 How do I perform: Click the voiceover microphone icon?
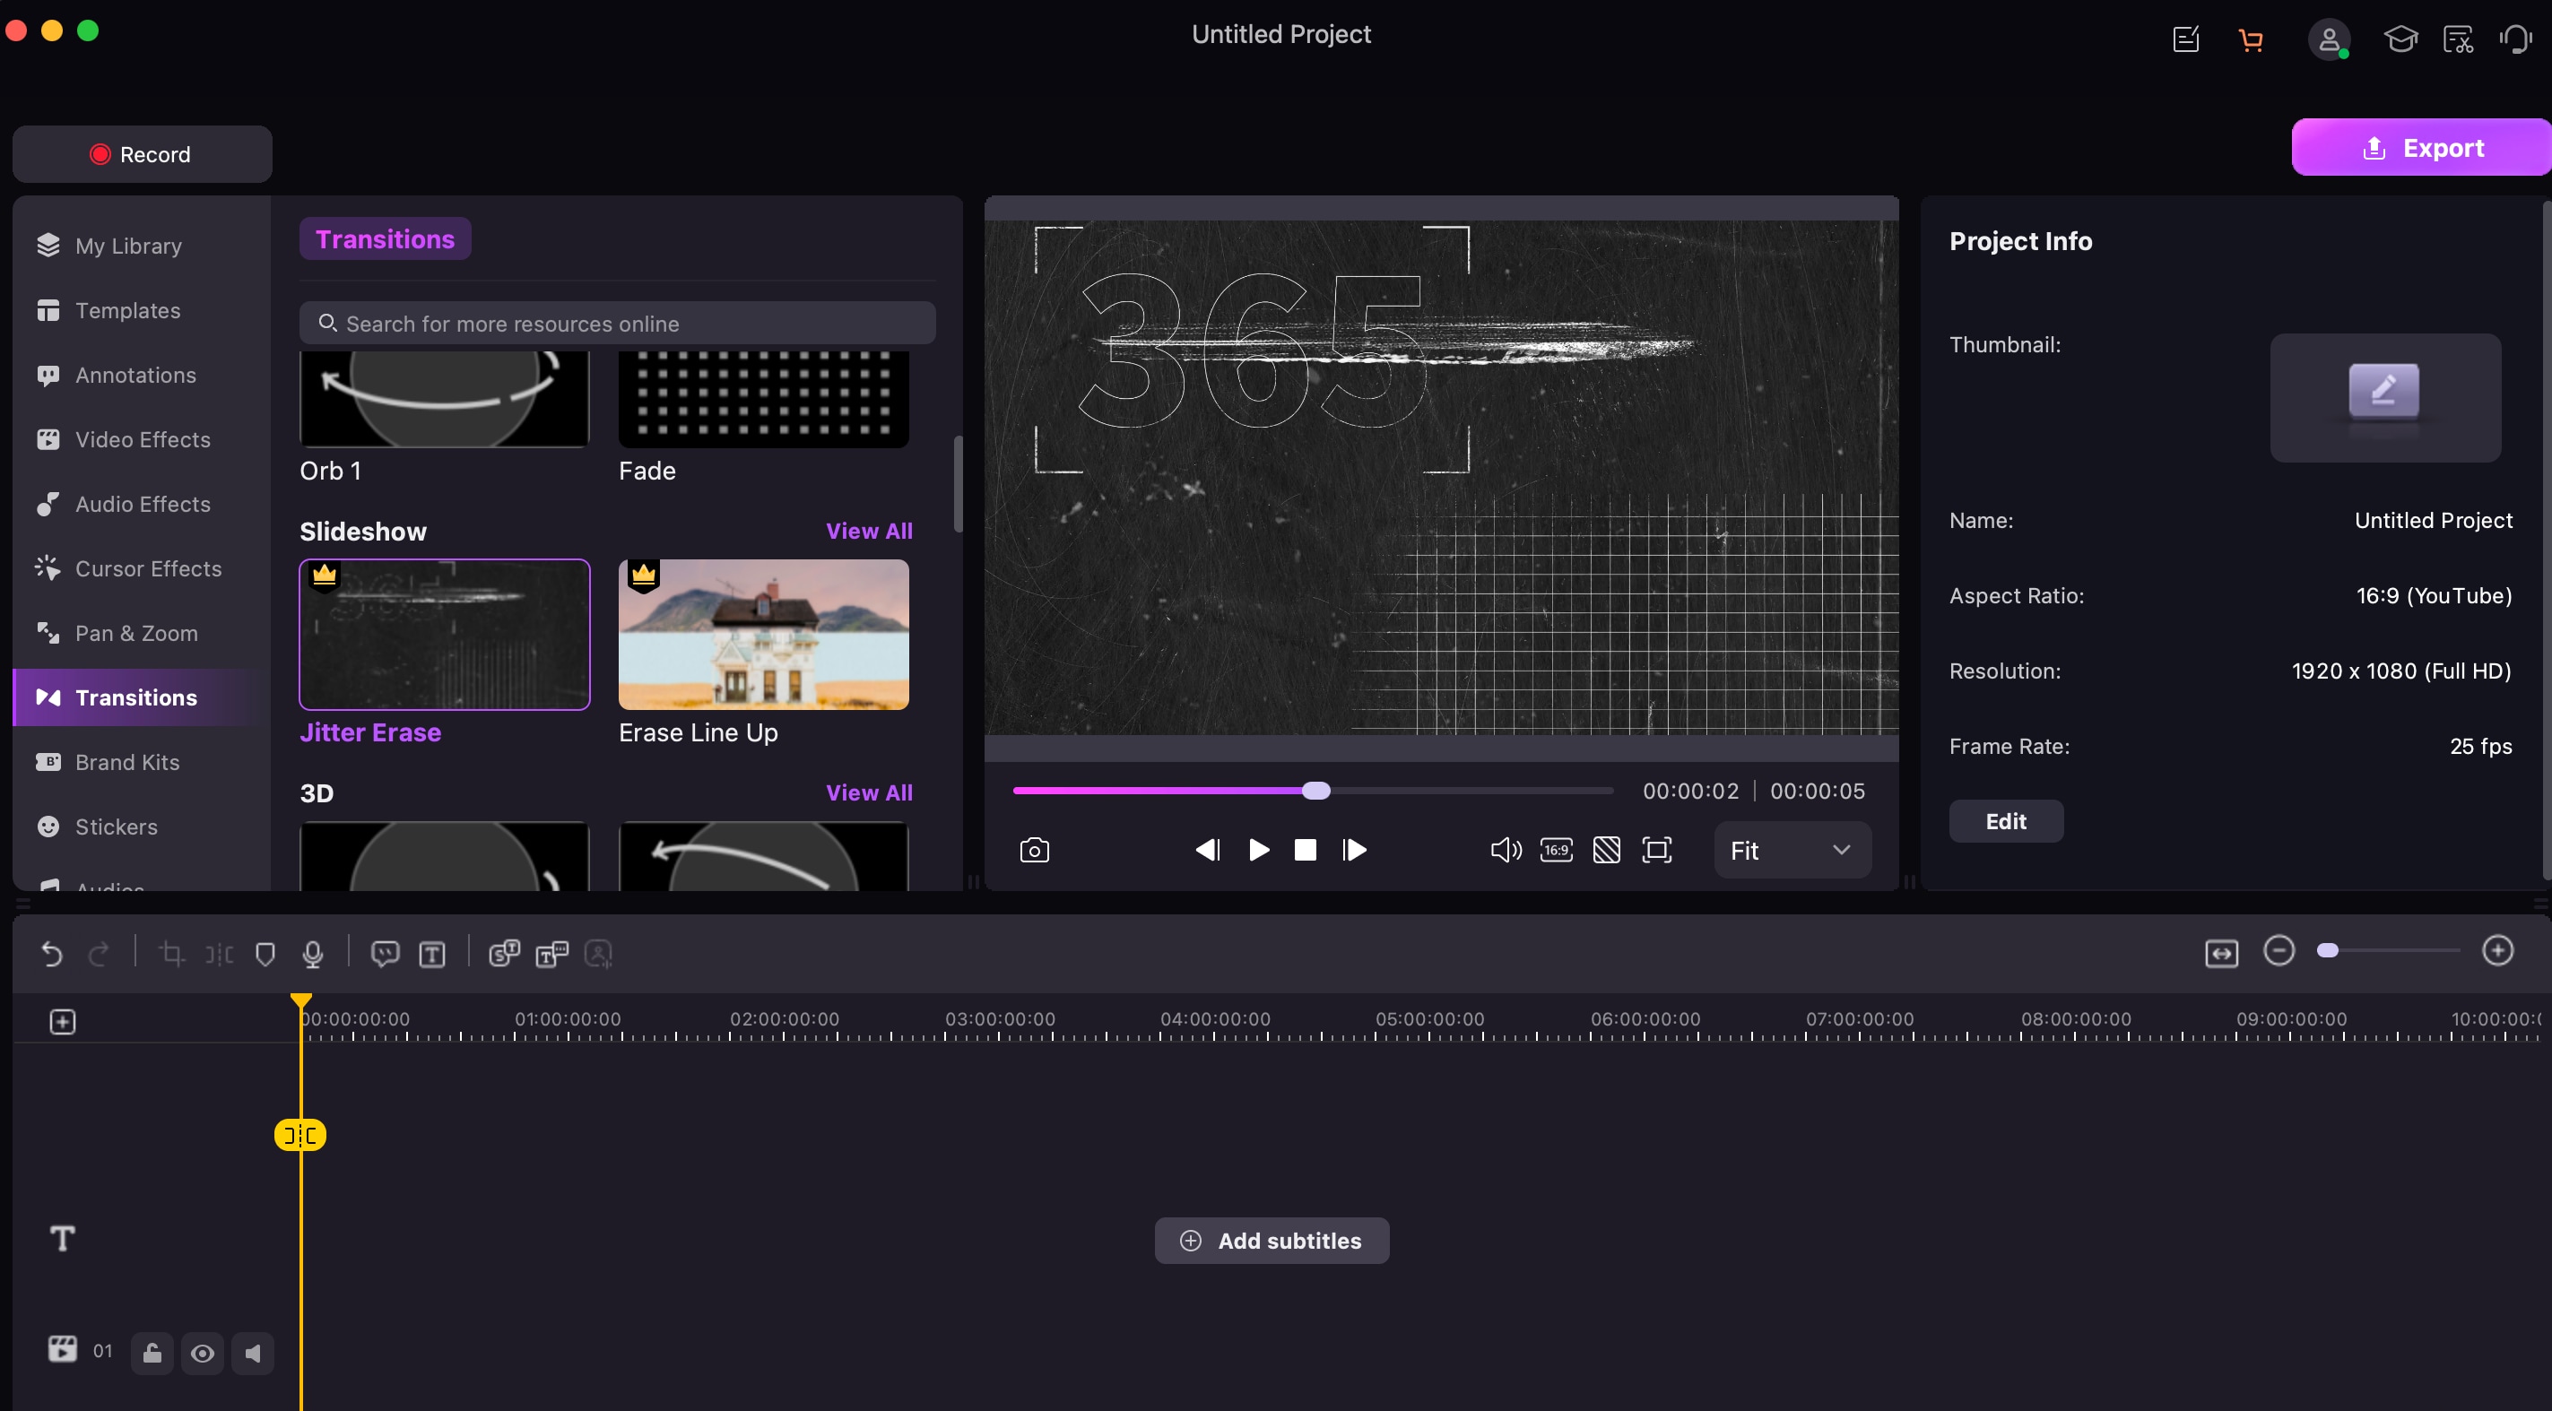(312, 954)
